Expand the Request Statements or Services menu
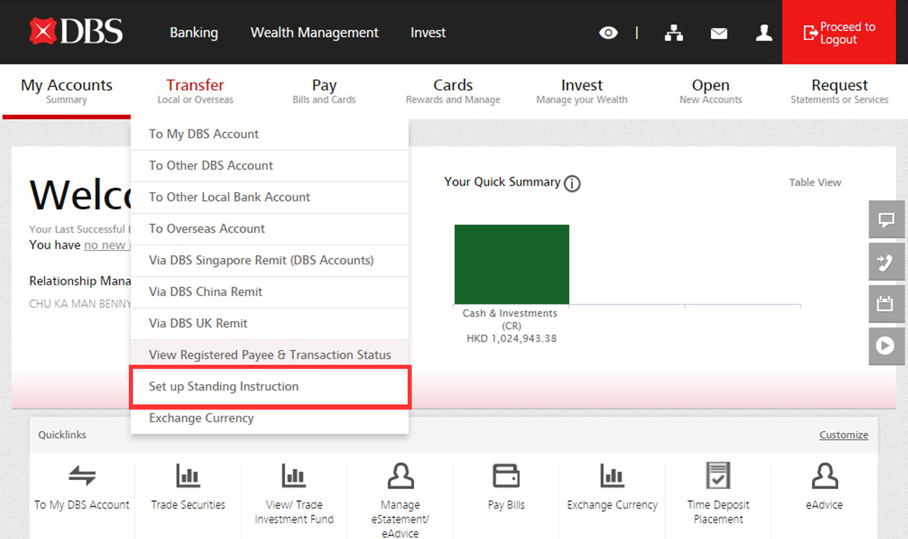The width and height of the screenshot is (908, 539). (x=839, y=91)
